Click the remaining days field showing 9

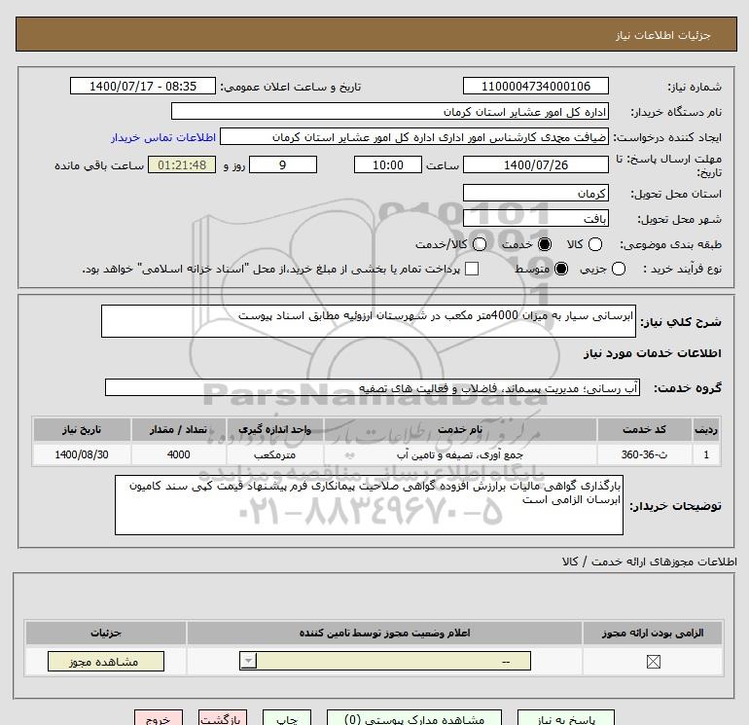pyautogui.click(x=283, y=164)
